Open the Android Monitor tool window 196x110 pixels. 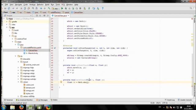click(24, 100)
